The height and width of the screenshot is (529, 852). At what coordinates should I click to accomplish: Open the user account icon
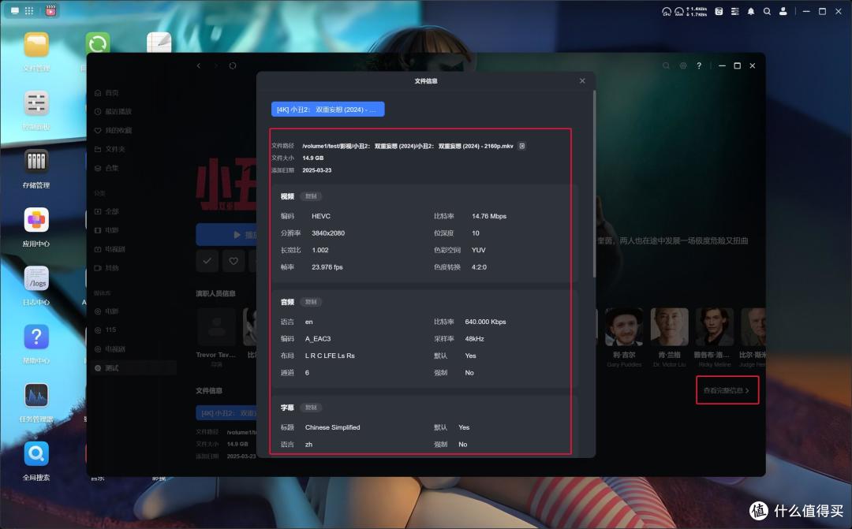click(x=783, y=11)
